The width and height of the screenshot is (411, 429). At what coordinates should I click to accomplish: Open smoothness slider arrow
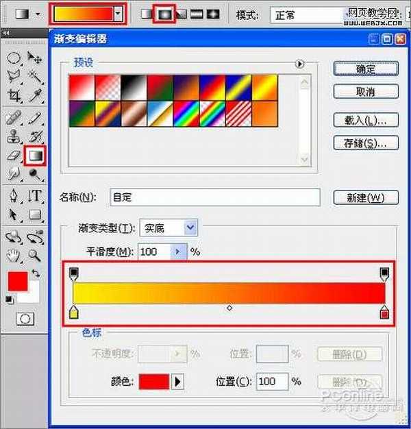pos(178,252)
